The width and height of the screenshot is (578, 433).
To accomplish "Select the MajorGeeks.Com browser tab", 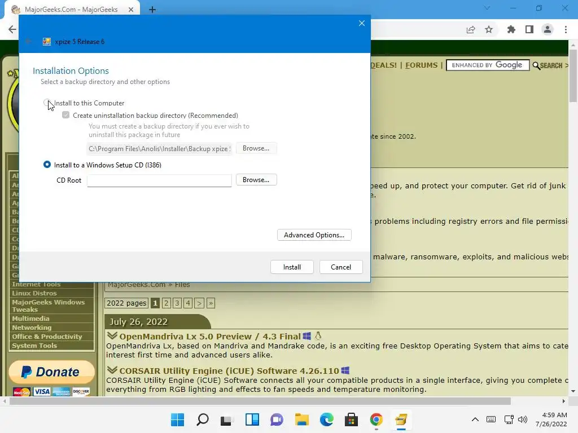I will click(x=72, y=10).
